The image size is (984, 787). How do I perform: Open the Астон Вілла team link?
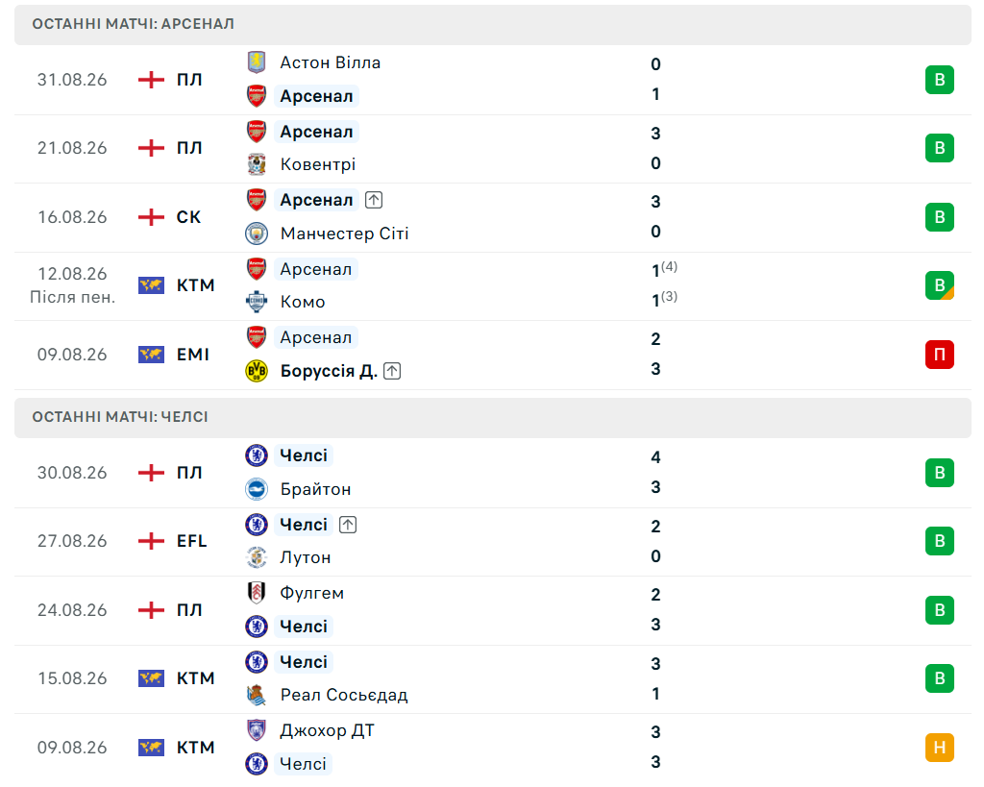point(331,62)
